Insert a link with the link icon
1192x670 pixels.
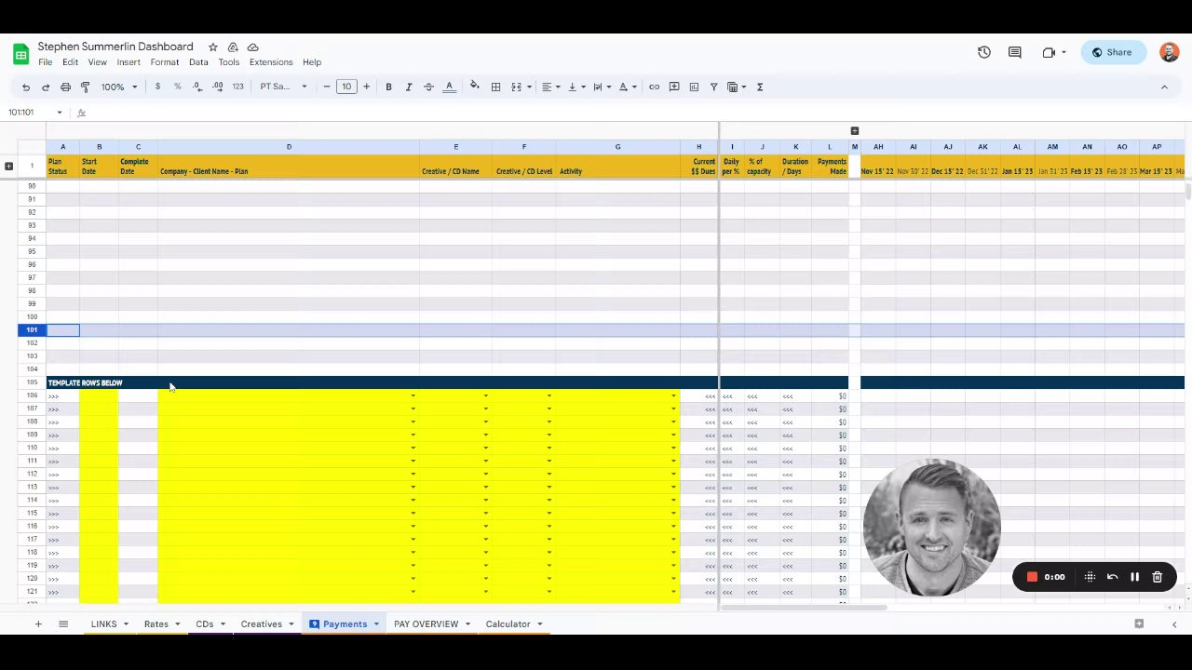pyautogui.click(x=654, y=87)
